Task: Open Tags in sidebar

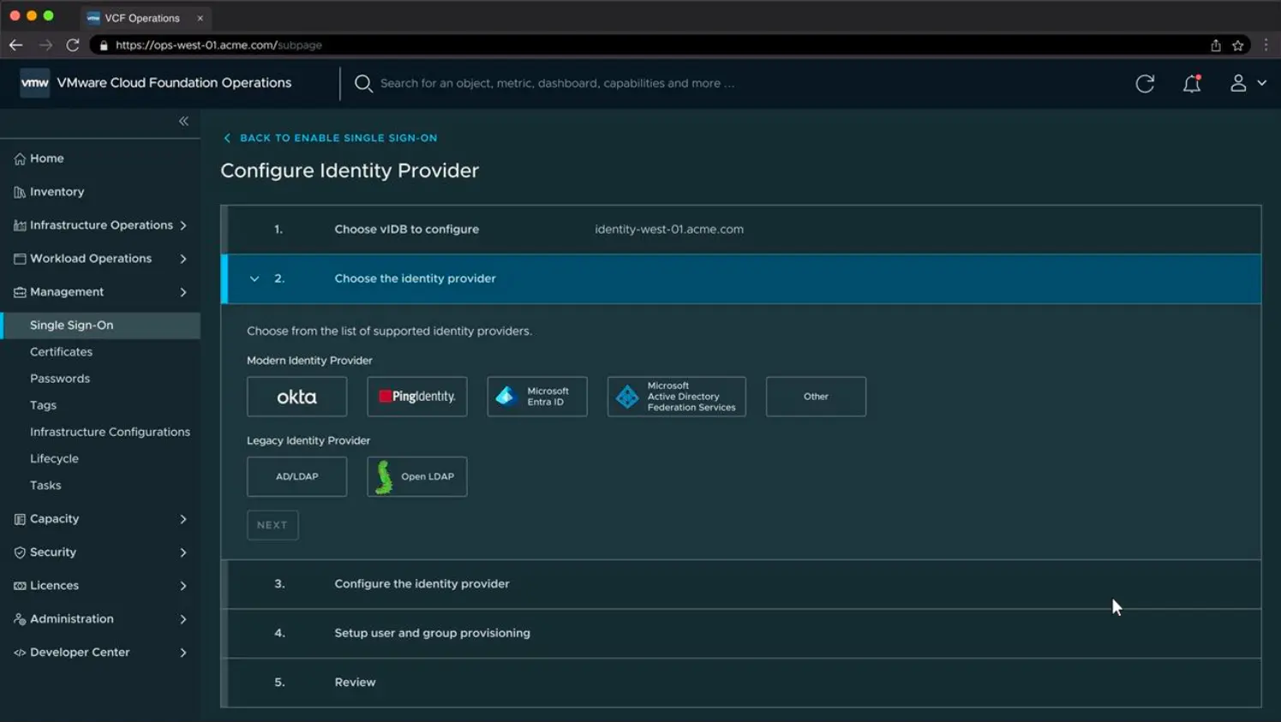Action: [x=43, y=405]
